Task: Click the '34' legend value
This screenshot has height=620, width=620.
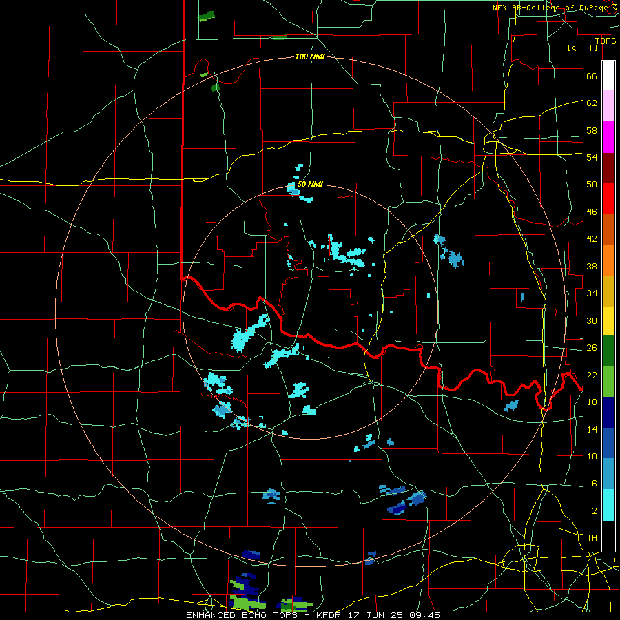Action: coord(592,293)
